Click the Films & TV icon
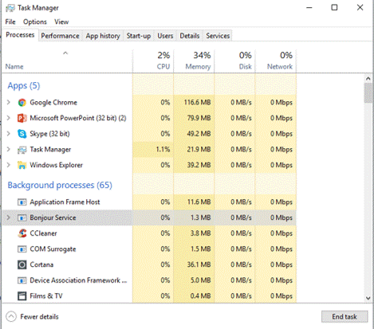 pos(22,296)
